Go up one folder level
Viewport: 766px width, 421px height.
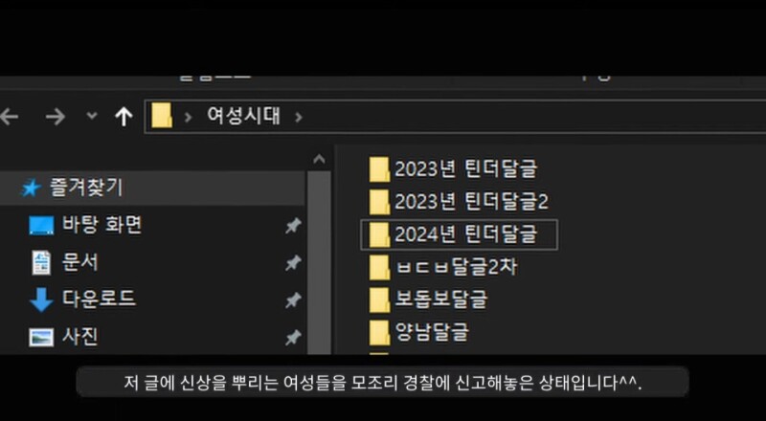[x=123, y=117]
